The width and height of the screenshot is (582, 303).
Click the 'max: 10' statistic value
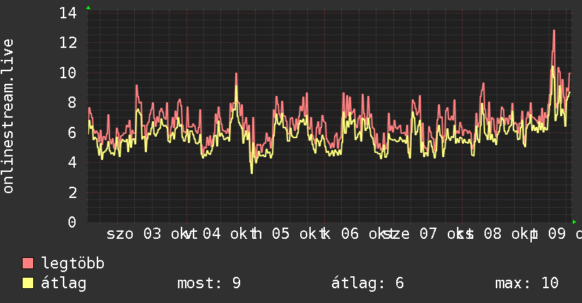[x=527, y=283]
